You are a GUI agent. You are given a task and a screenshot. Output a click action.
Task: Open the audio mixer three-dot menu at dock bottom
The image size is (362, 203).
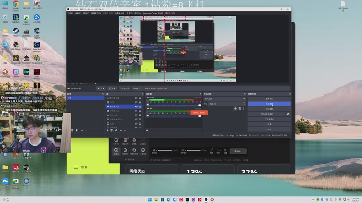click(152, 130)
